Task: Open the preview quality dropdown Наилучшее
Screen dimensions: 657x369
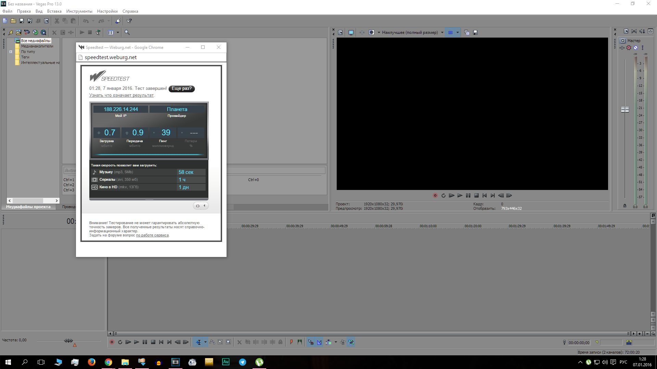Action: [x=413, y=32]
